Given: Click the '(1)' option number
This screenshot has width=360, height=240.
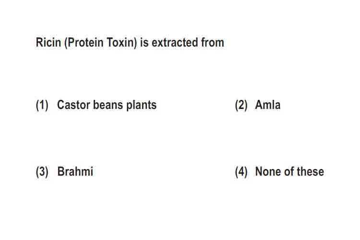Looking at the screenshot, I should (42, 105).
